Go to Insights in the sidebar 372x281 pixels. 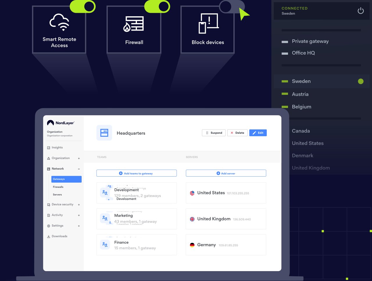point(57,147)
